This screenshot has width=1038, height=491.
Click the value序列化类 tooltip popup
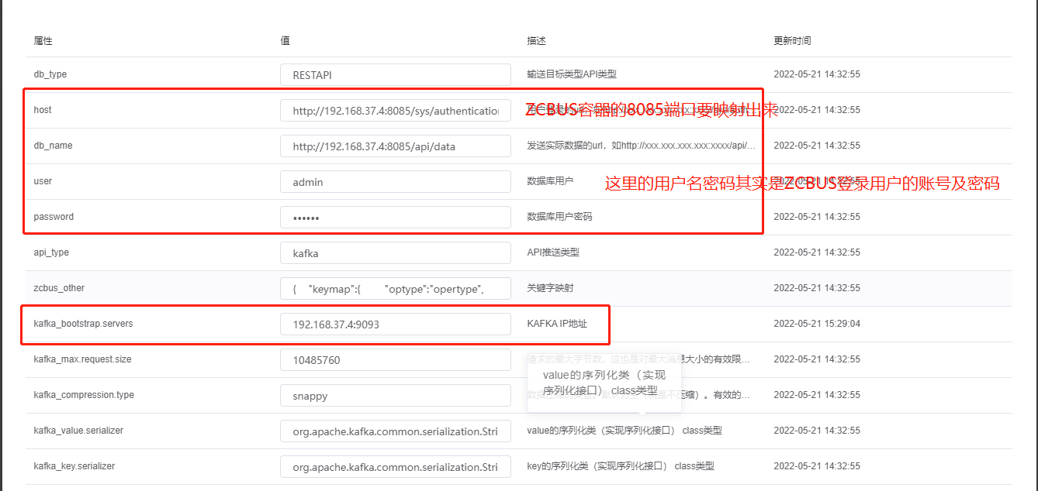[604, 383]
